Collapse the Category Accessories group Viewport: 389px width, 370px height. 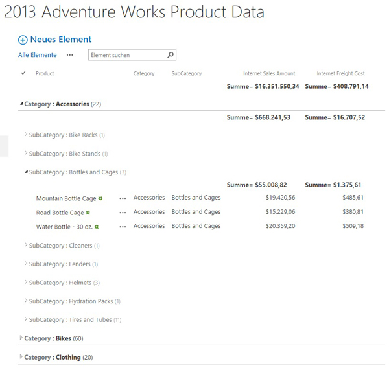click(21, 104)
